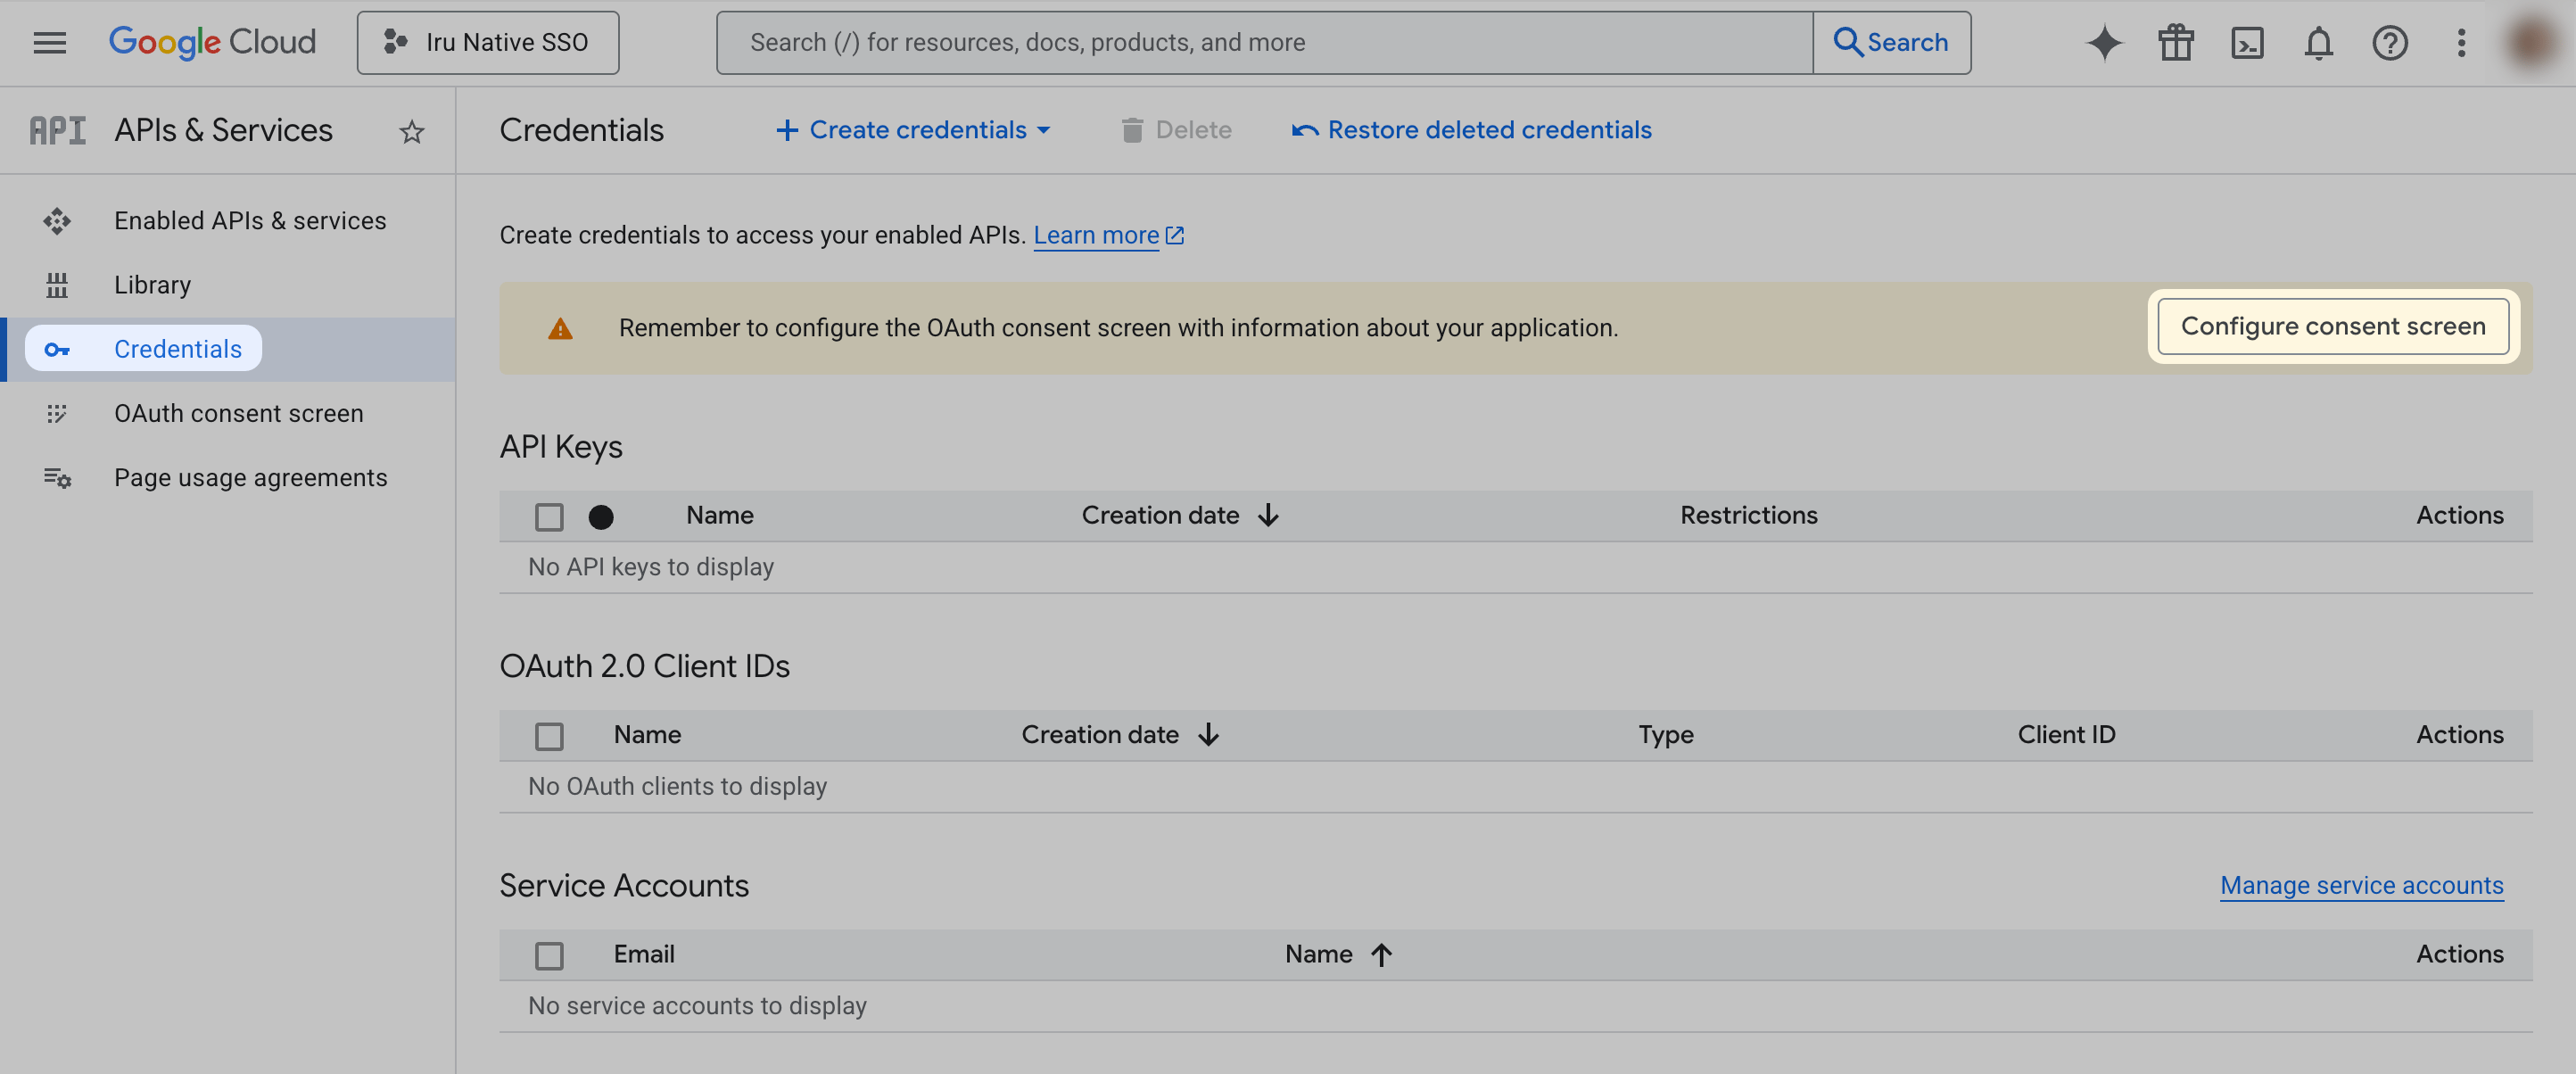Viewport: 2576px width, 1074px height.
Task: Click the API Keys Name column header
Action: (x=719, y=516)
